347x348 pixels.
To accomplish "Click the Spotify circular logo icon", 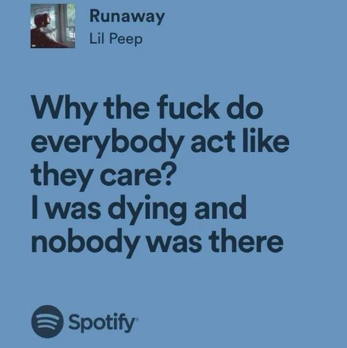I will point(47,321).
